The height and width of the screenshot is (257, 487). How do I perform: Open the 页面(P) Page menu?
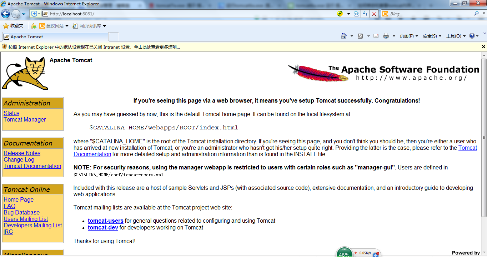tap(408, 36)
